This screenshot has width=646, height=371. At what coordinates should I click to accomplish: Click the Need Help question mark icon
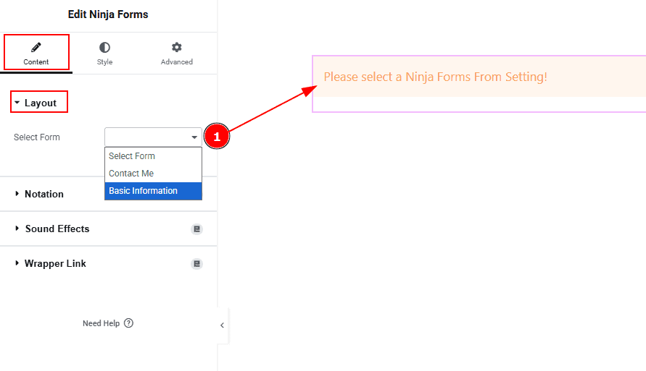coord(128,323)
